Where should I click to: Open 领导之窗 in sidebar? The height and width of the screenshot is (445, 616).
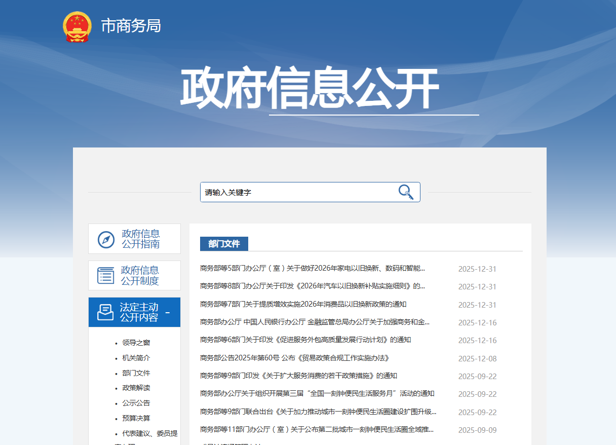pos(136,343)
